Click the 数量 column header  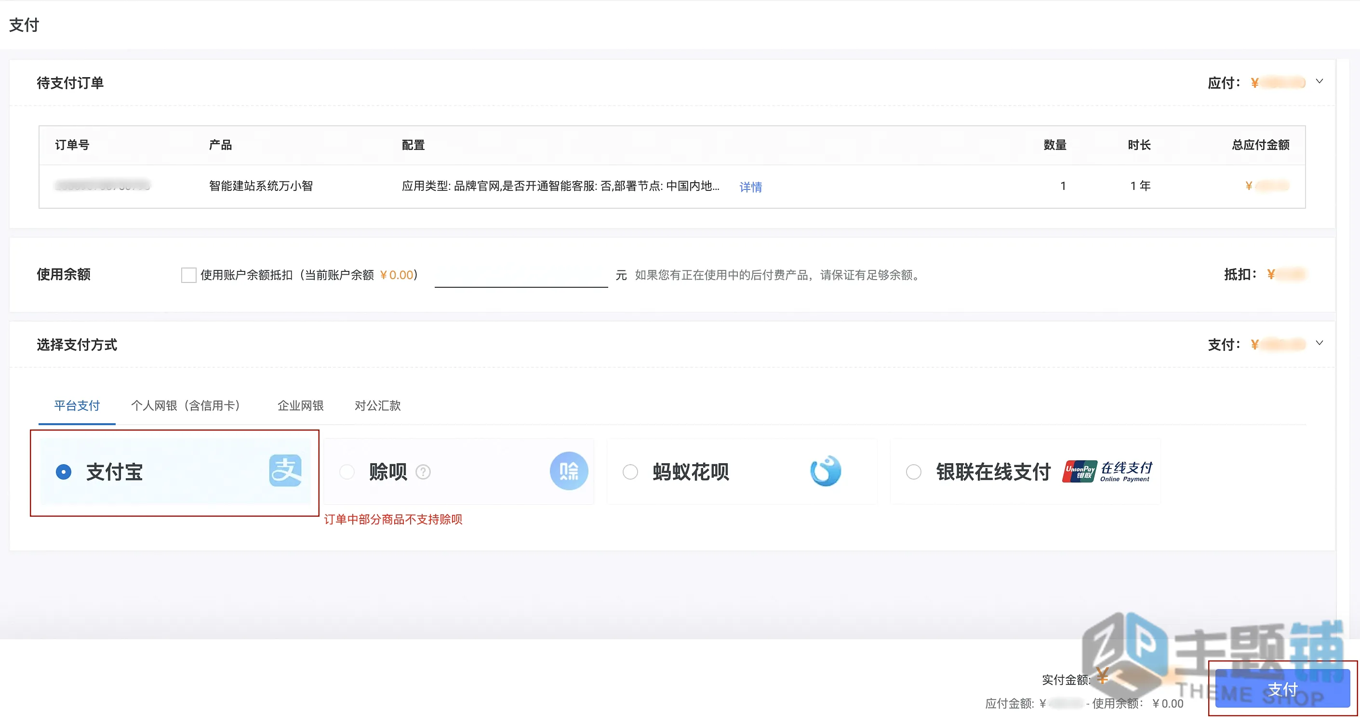(x=1055, y=145)
